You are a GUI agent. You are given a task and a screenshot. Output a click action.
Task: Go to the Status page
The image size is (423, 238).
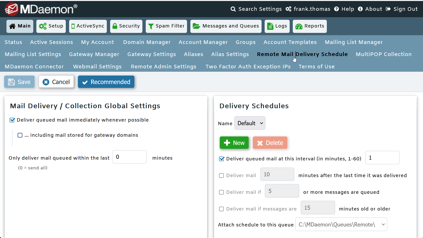13,42
